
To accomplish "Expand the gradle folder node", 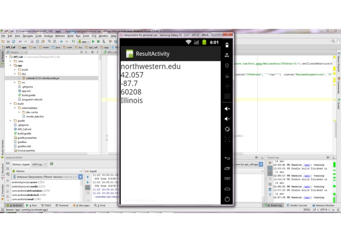I will [11, 121].
